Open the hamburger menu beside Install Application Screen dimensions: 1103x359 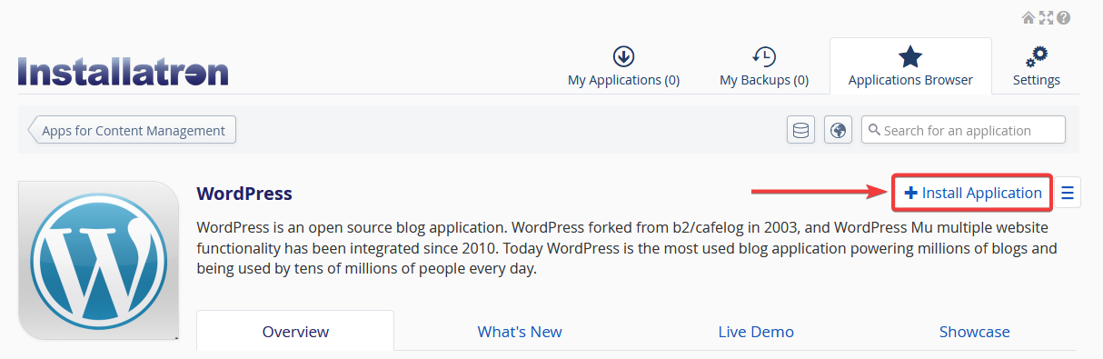1068,193
